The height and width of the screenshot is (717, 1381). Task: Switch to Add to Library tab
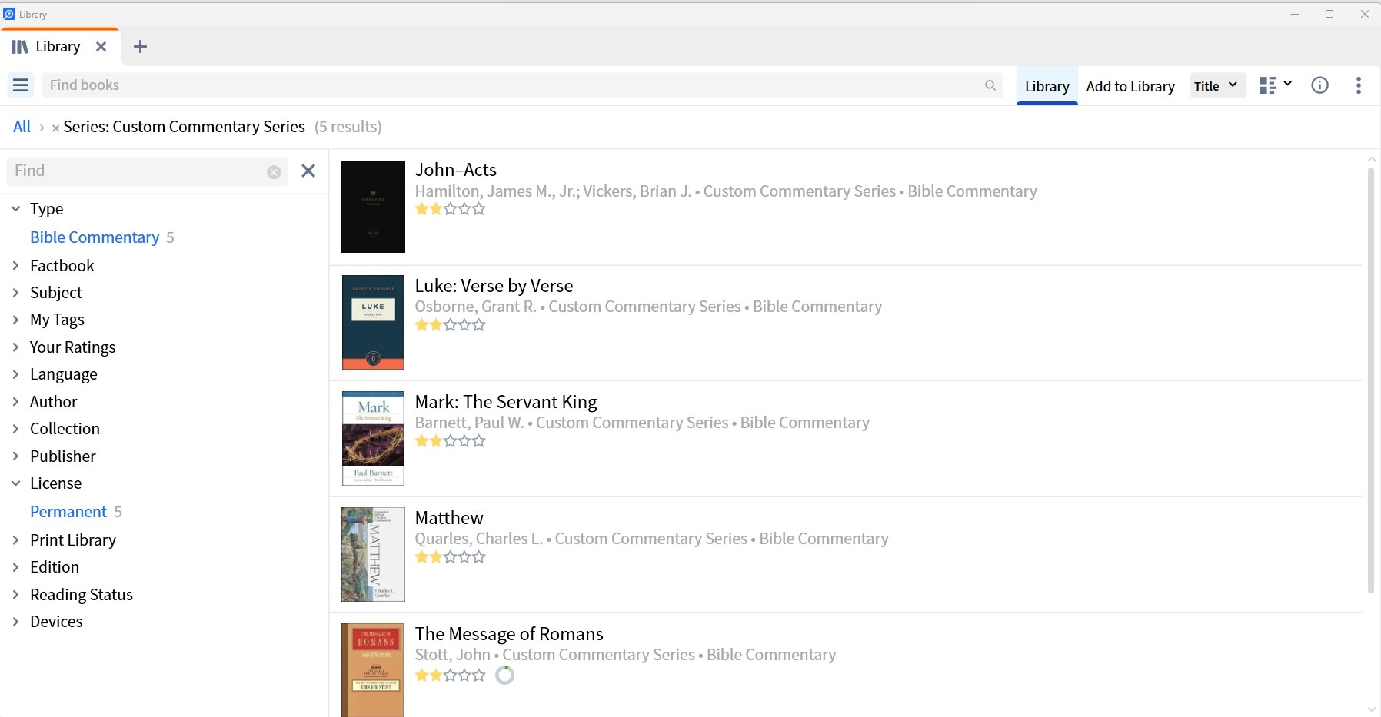click(1130, 86)
